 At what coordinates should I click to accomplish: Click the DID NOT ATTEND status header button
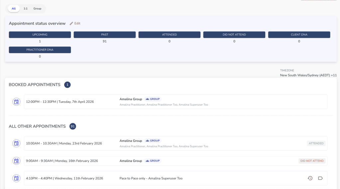(234, 34)
